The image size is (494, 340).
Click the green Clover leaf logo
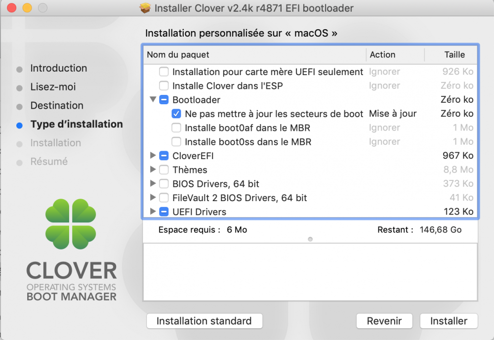71,224
